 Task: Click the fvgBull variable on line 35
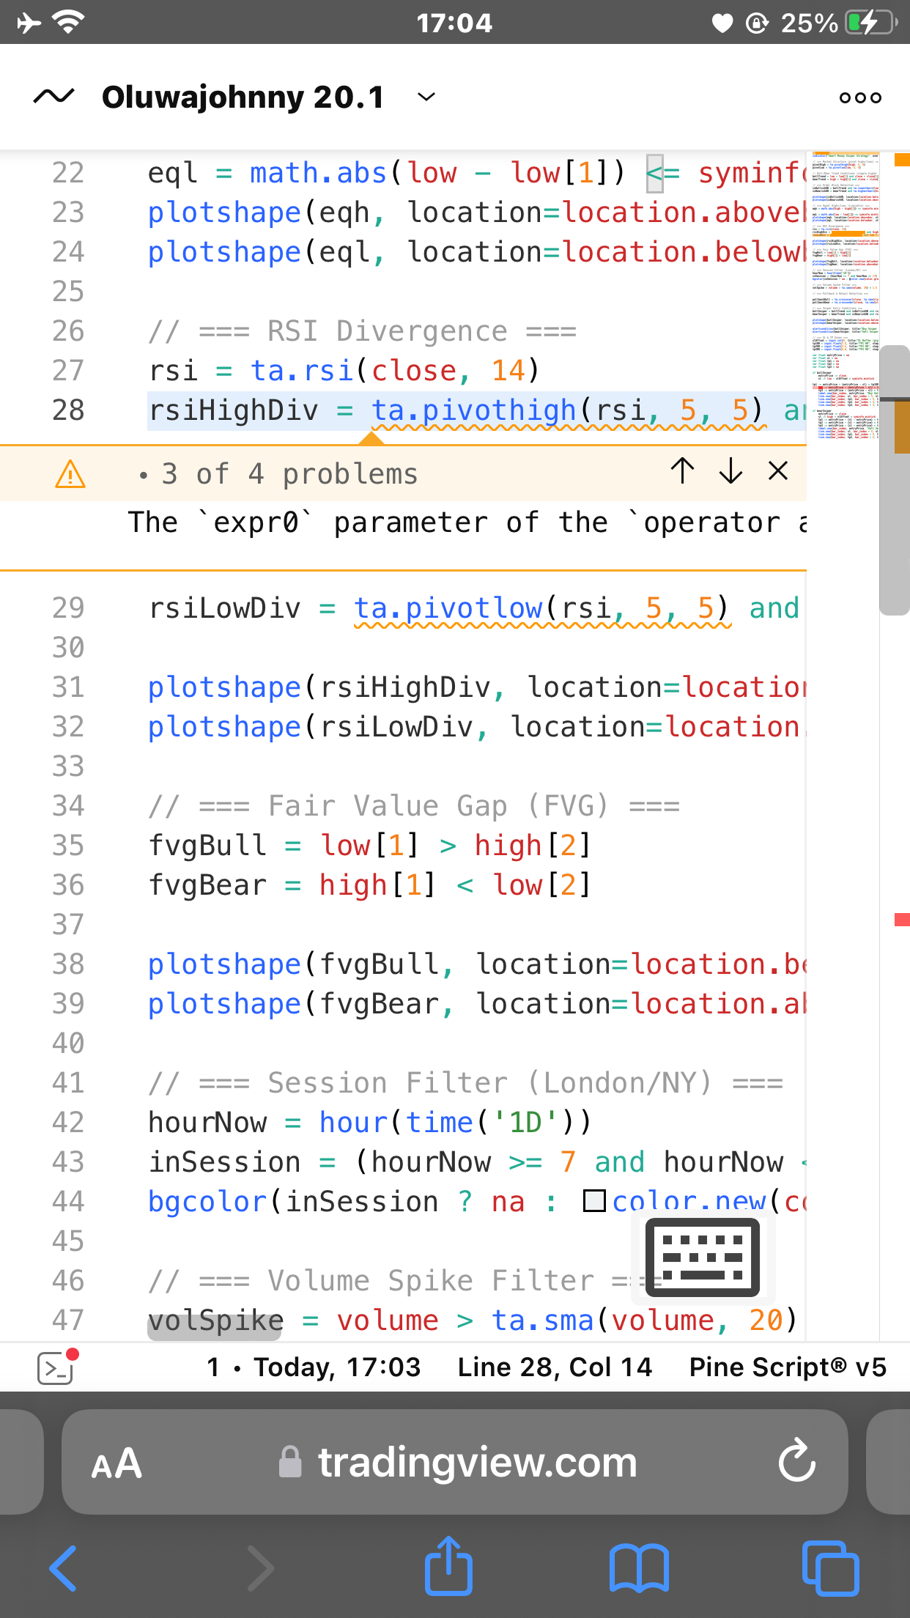pyautogui.click(x=207, y=846)
